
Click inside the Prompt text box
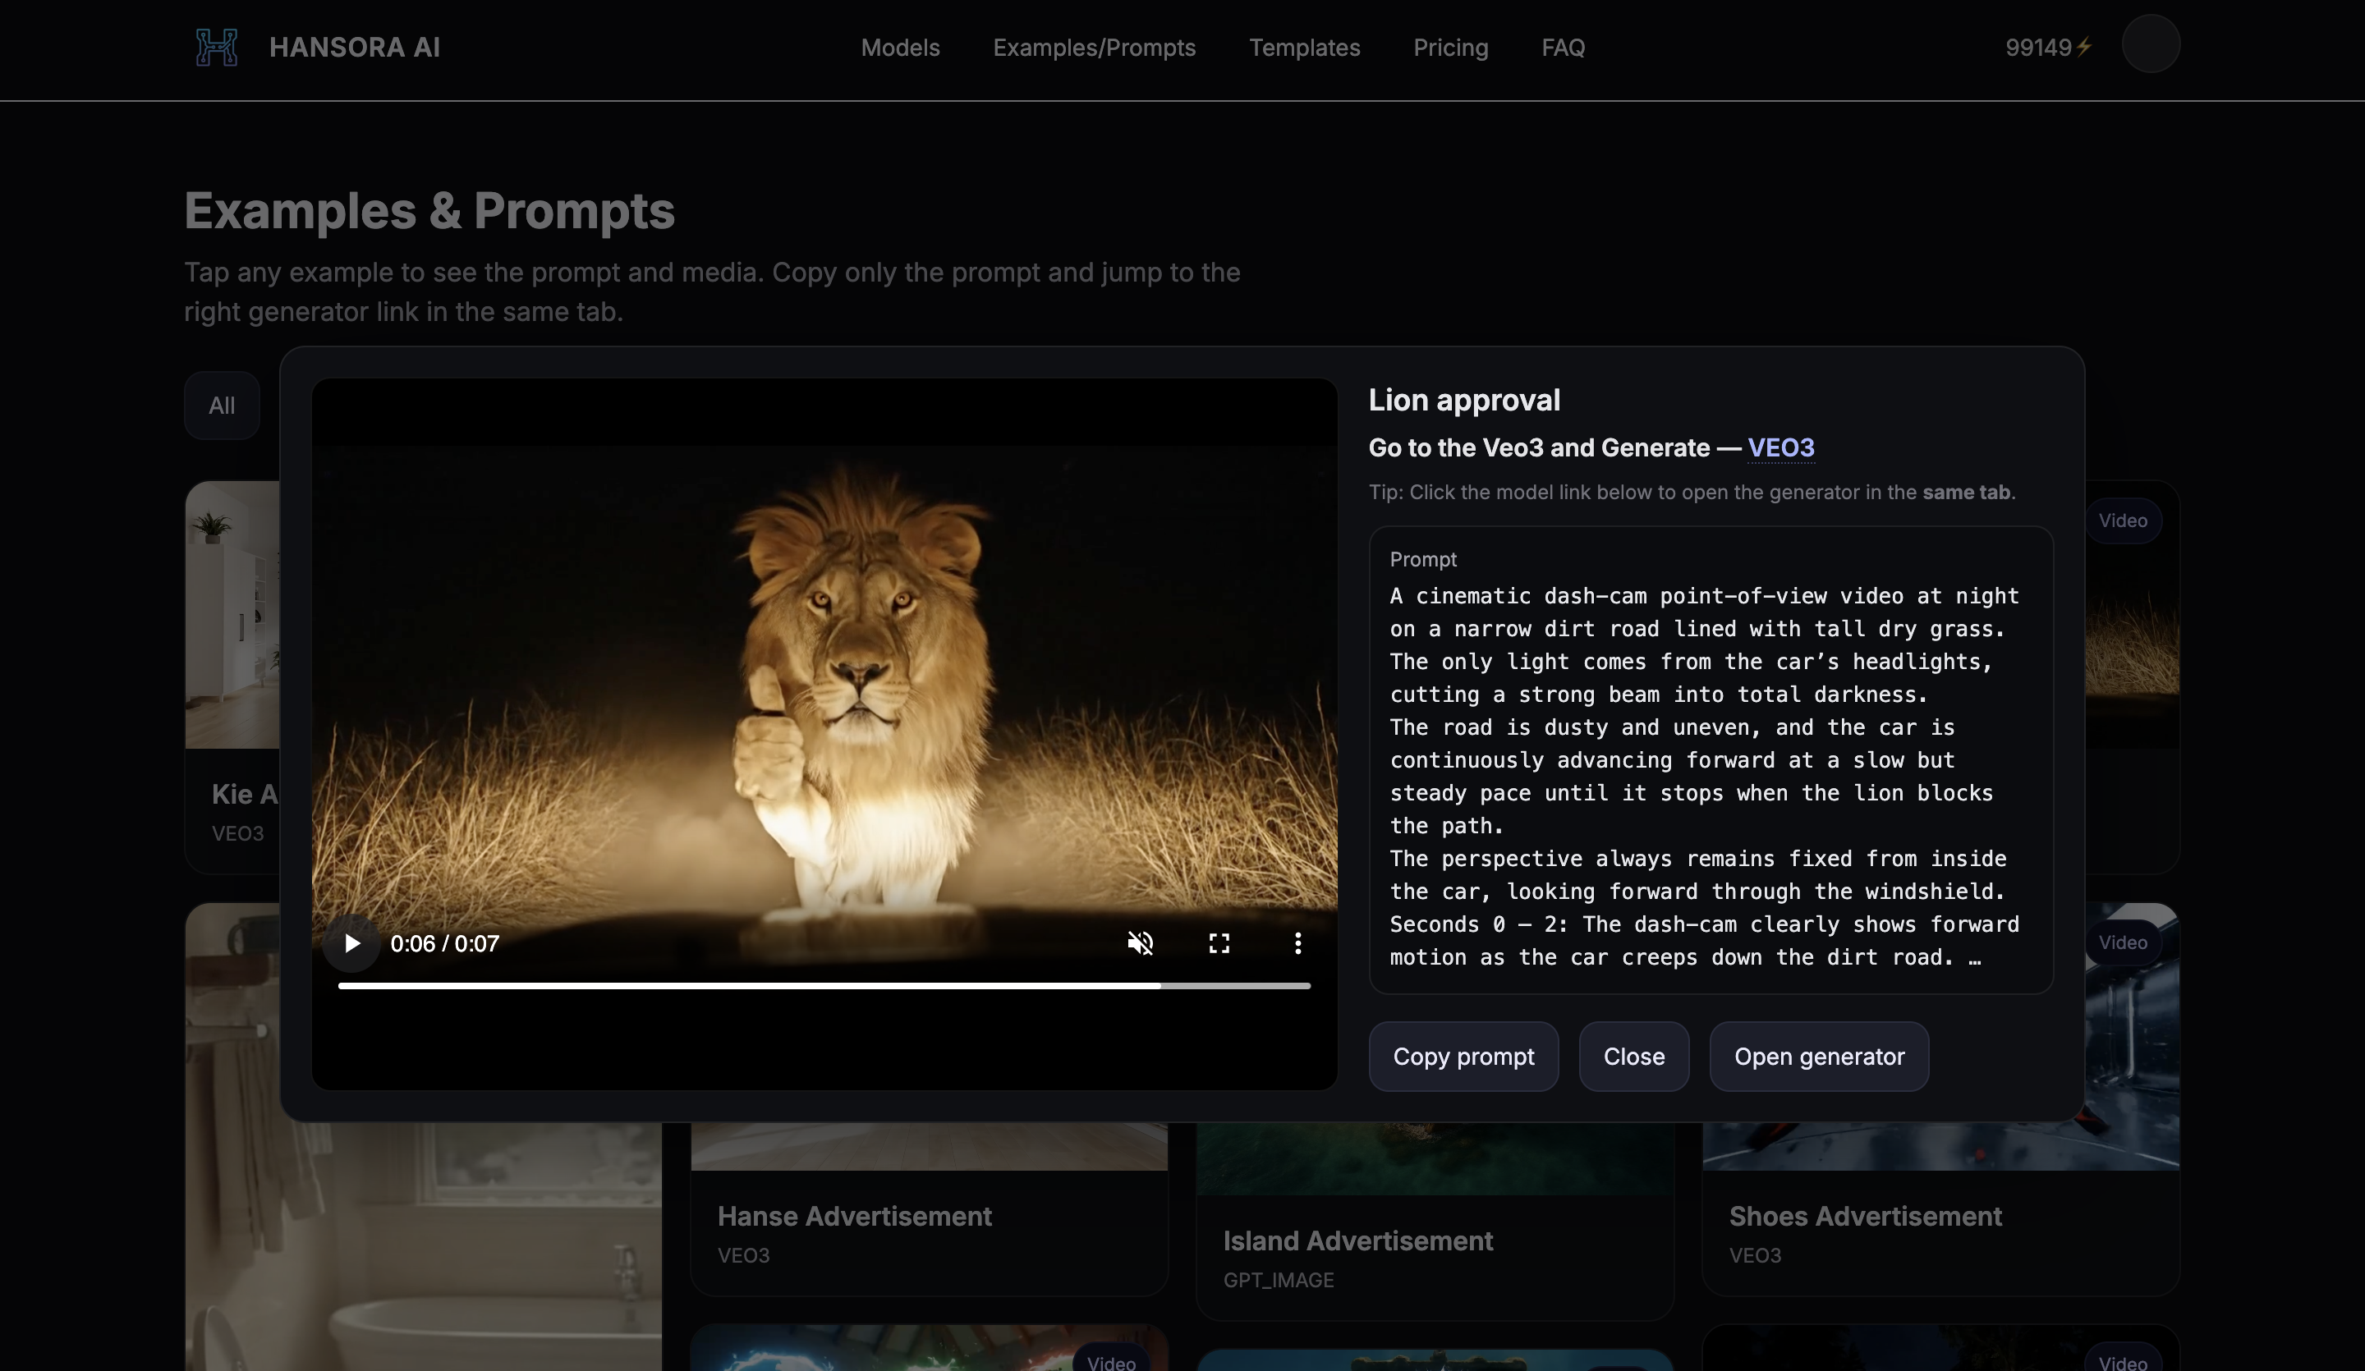tap(1710, 760)
